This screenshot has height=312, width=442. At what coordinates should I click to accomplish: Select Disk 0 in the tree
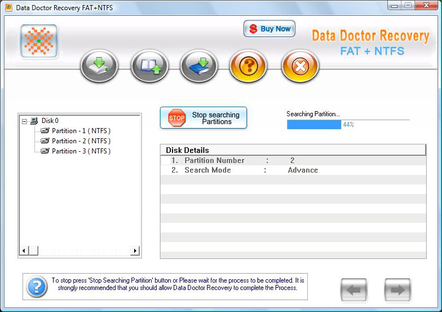[x=50, y=121]
